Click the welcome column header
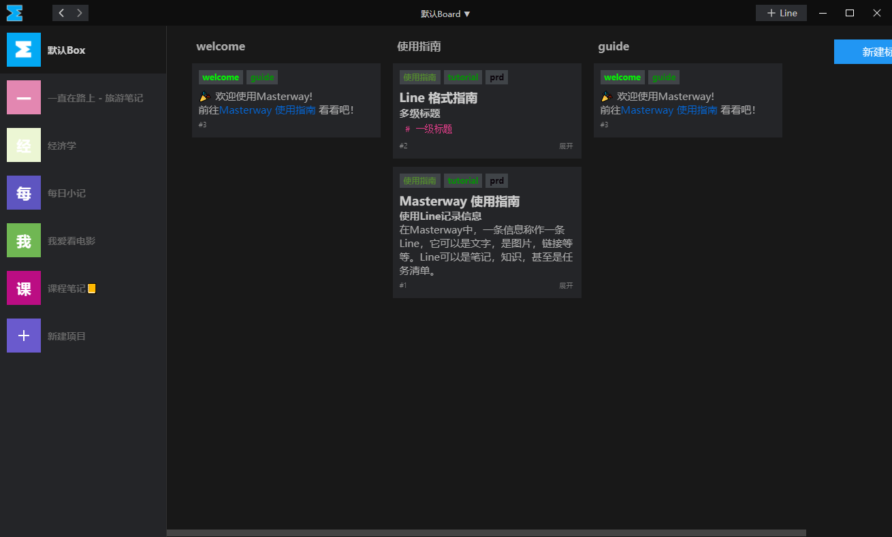This screenshot has height=537, width=892. tap(221, 46)
